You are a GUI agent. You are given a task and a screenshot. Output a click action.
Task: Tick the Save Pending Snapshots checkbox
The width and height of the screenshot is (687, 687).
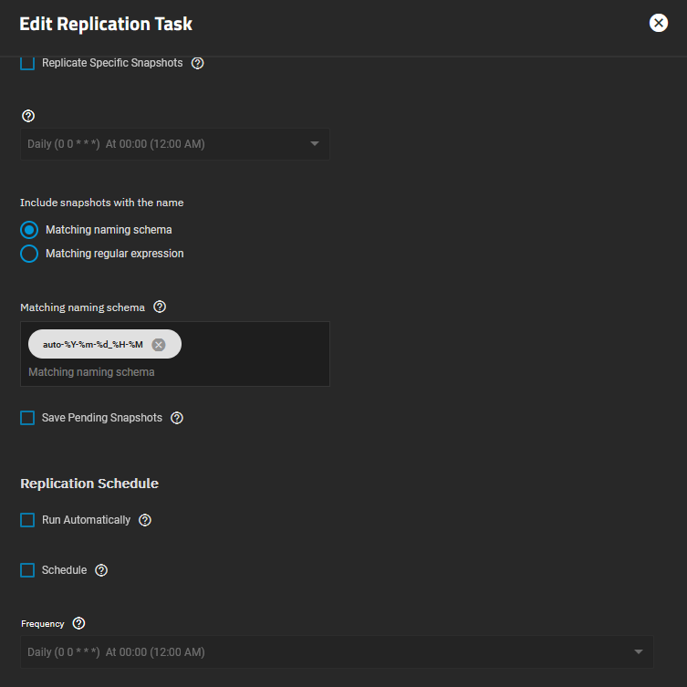tap(27, 418)
